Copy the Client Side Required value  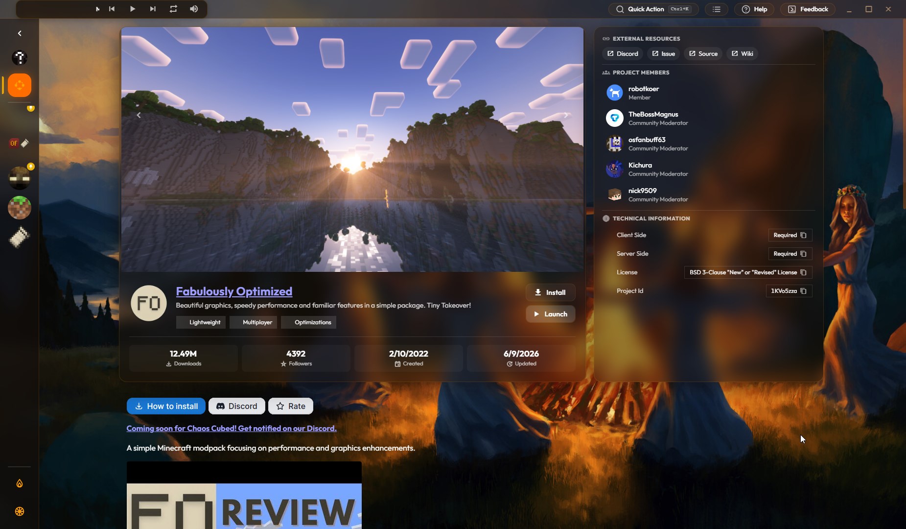[x=790, y=235]
